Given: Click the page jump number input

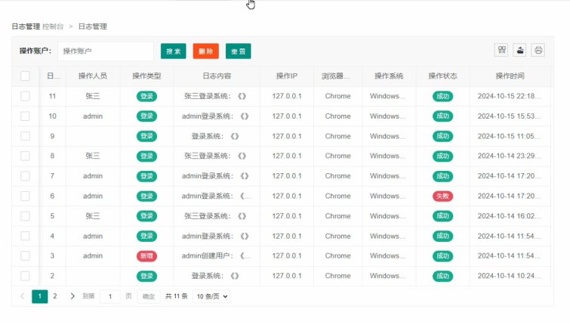Looking at the screenshot, I should (x=110, y=296).
